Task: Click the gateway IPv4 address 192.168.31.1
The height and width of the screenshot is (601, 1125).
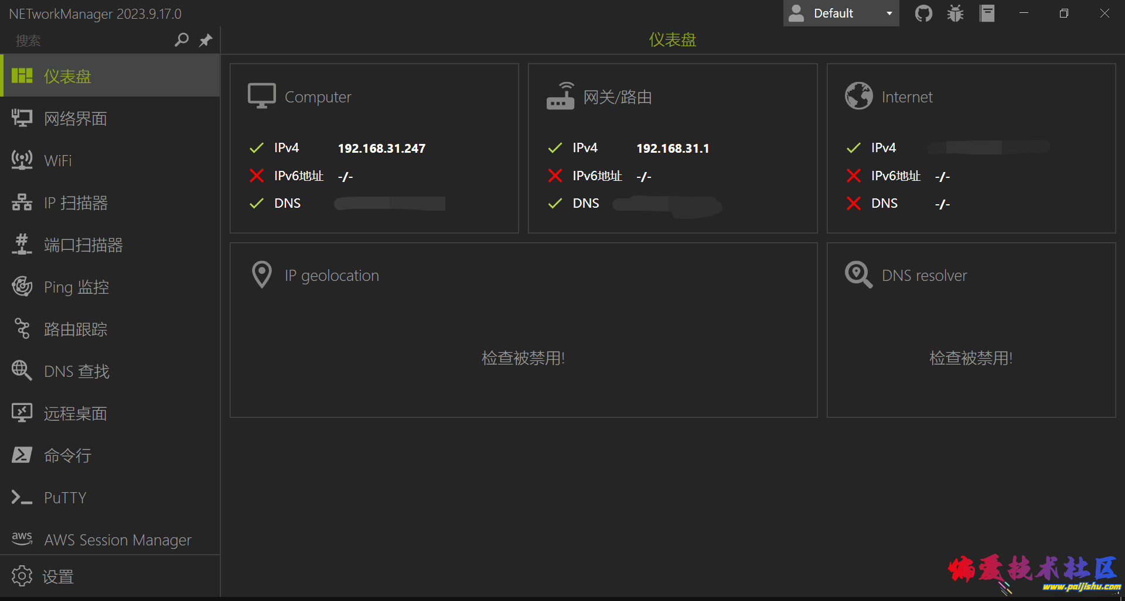Action: click(x=673, y=149)
